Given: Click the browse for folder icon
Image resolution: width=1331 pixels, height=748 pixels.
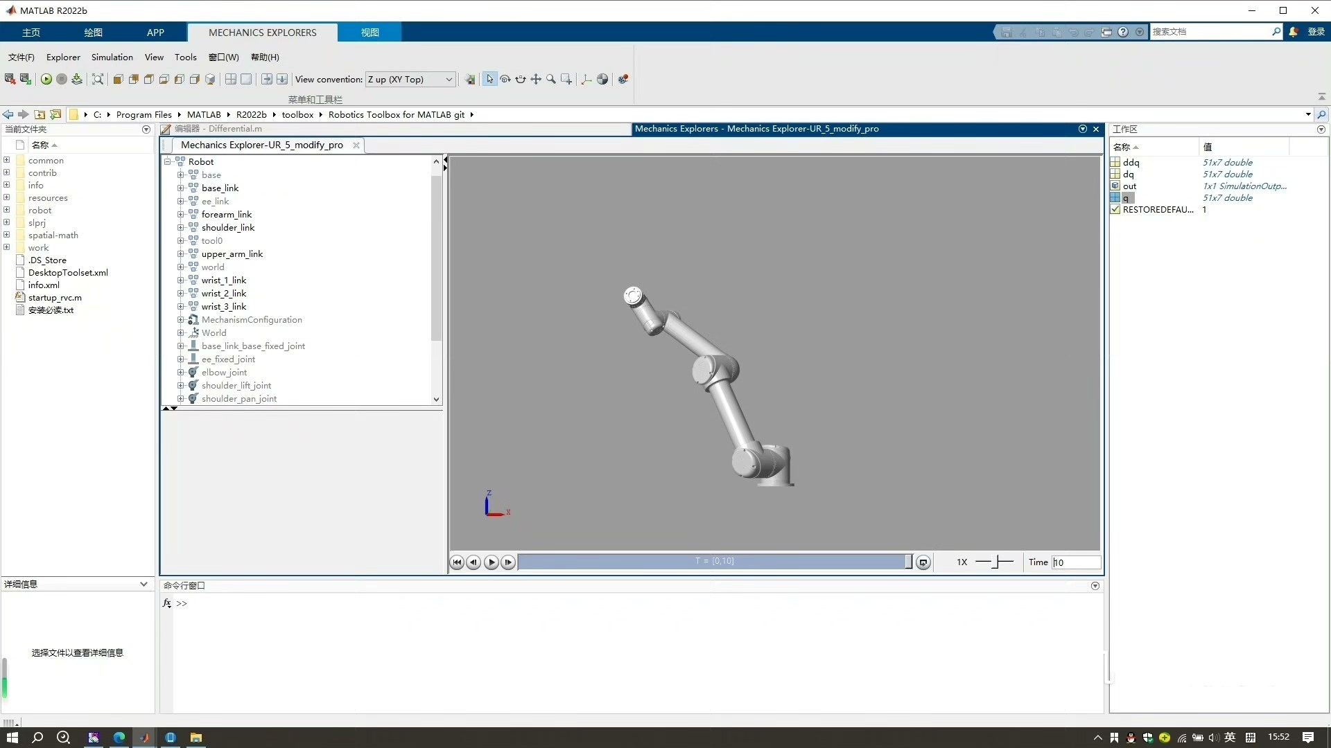Looking at the screenshot, I should [x=55, y=114].
